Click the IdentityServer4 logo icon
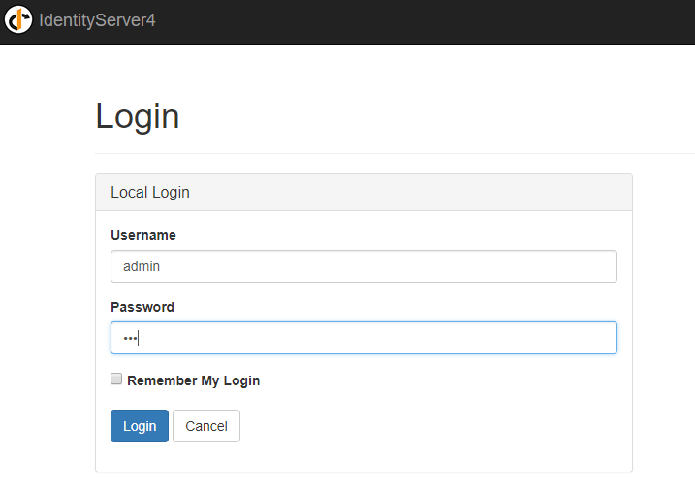The image size is (695, 487). coord(18,19)
